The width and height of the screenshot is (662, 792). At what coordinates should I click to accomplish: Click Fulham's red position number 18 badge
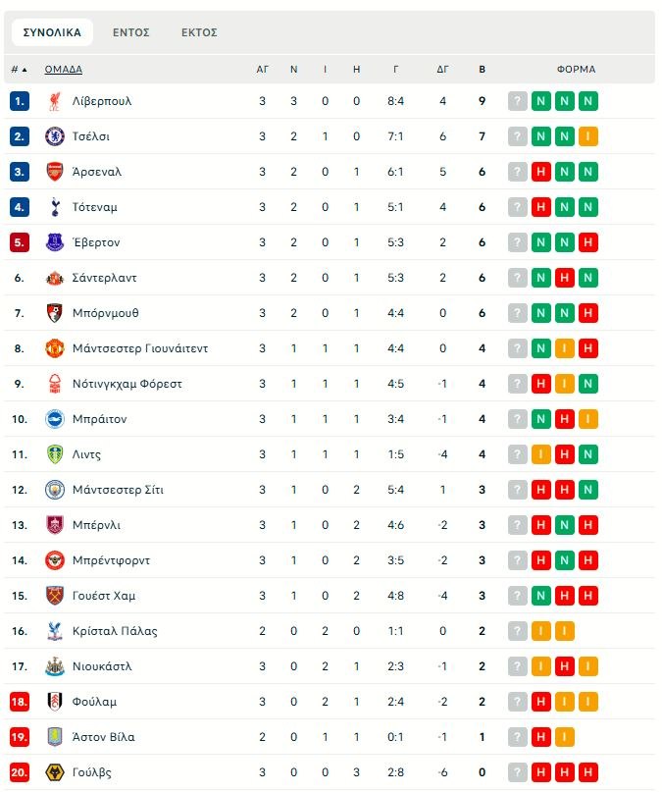[x=21, y=702]
